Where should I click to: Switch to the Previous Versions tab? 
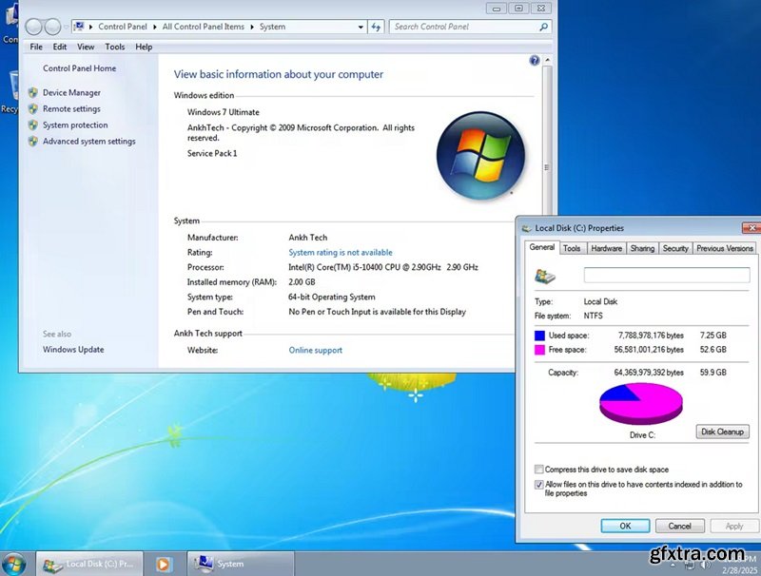pos(724,248)
